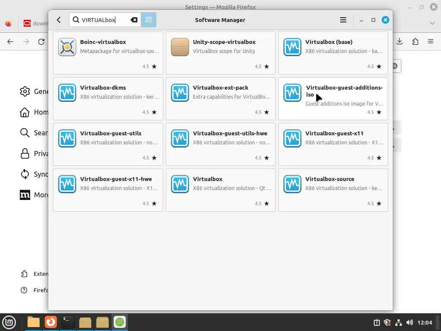The width and height of the screenshot is (441, 331).
Task: Open Terminal from the taskbar
Action: click(x=68, y=322)
